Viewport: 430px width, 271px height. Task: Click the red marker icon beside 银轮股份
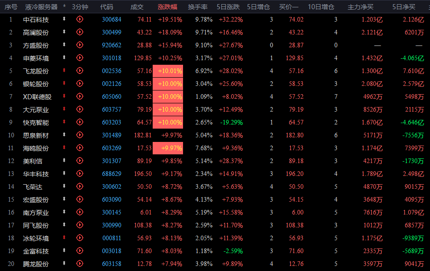(64, 83)
